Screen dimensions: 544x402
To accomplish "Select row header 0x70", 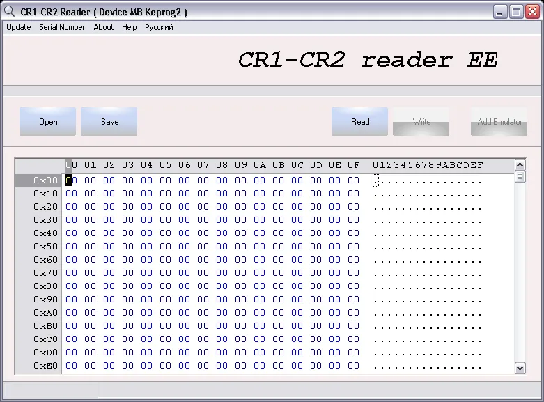I will (x=38, y=272).
